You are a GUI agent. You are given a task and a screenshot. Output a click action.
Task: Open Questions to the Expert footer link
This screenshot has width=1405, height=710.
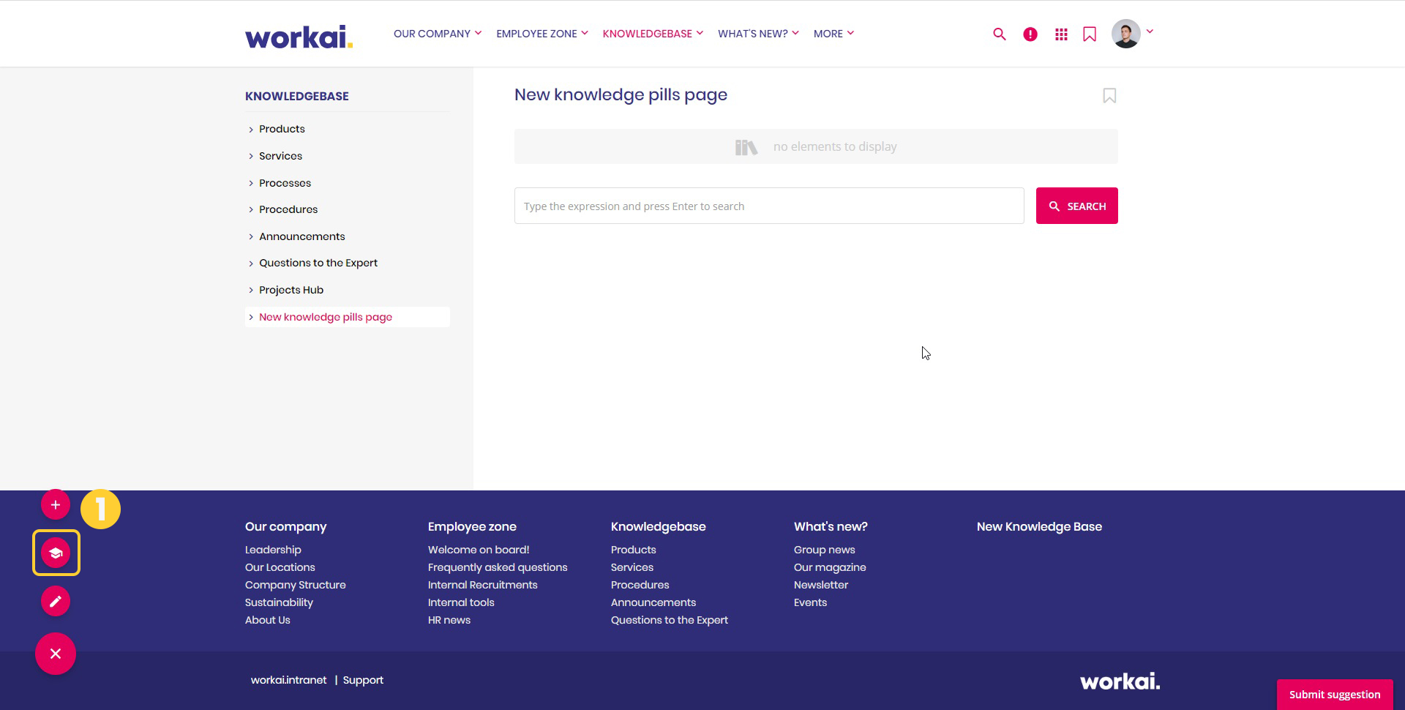670,620
